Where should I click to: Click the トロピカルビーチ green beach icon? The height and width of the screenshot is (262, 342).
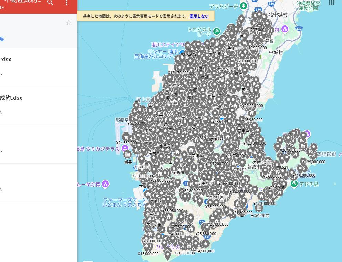(x=216, y=31)
